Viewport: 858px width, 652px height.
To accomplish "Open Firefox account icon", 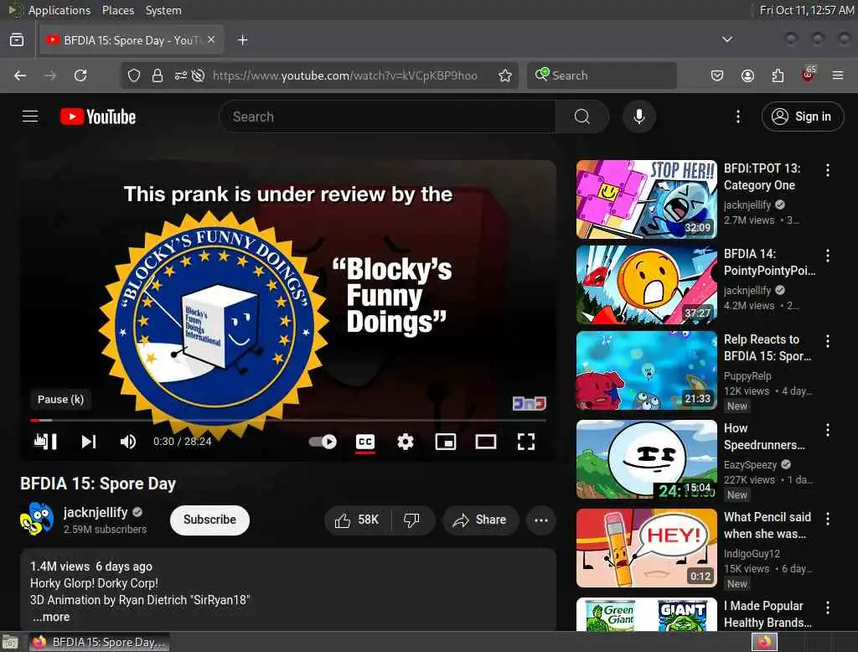I will click(x=747, y=75).
